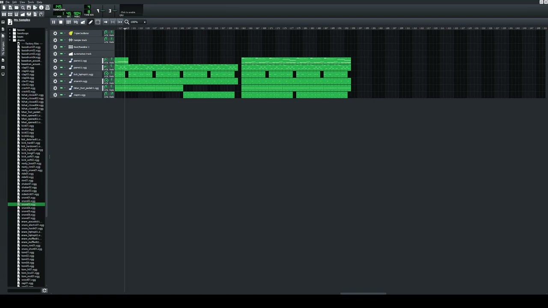Pause song playback
548x308 pixels.
click(x=54, y=22)
